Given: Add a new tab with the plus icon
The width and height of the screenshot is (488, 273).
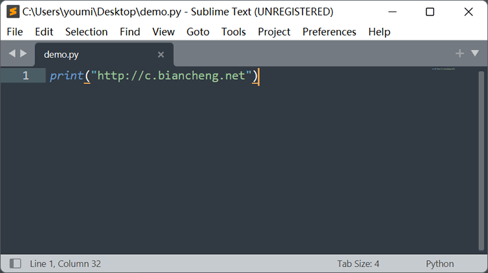Looking at the screenshot, I should [459, 53].
